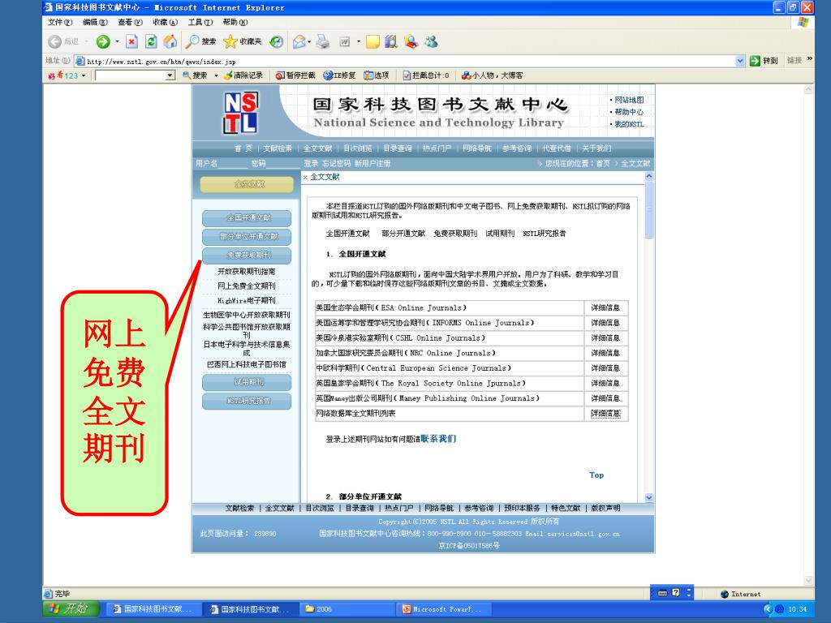
Task: Click the 帮助中心 link
Action: 629,112
